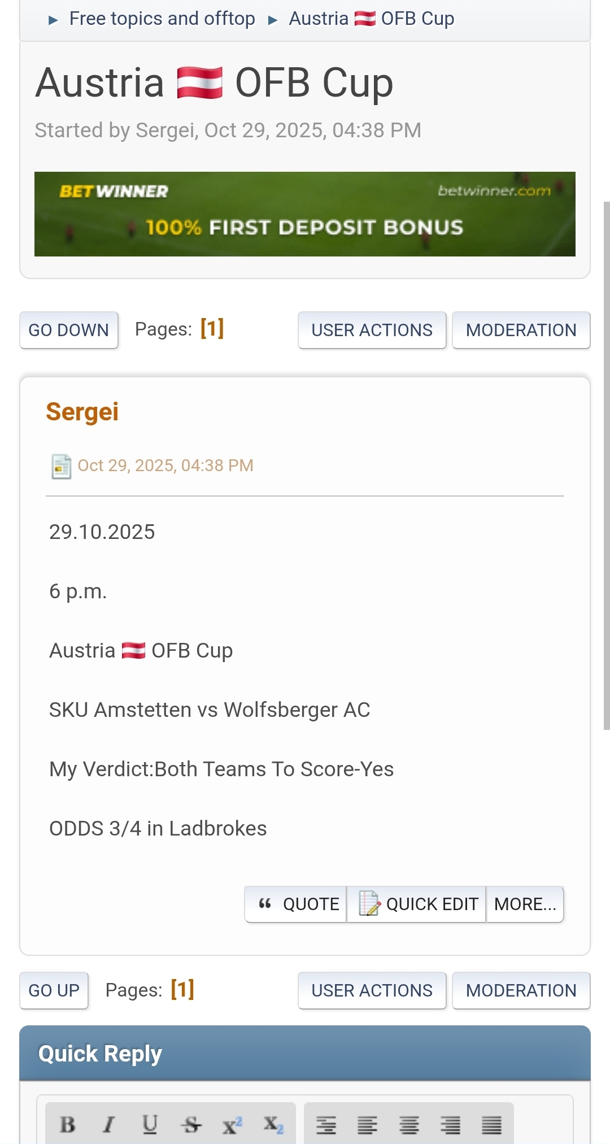This screenshot has width=610, height=1144.
Task: Open the Betwinner deposit bonus banner
Action: (x=305, y=214)
